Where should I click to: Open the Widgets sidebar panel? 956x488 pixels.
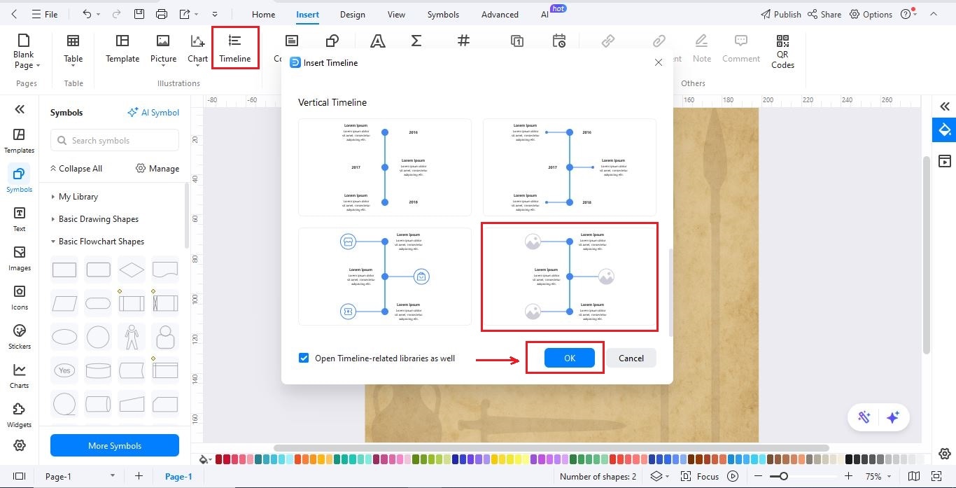pos(20,414)
